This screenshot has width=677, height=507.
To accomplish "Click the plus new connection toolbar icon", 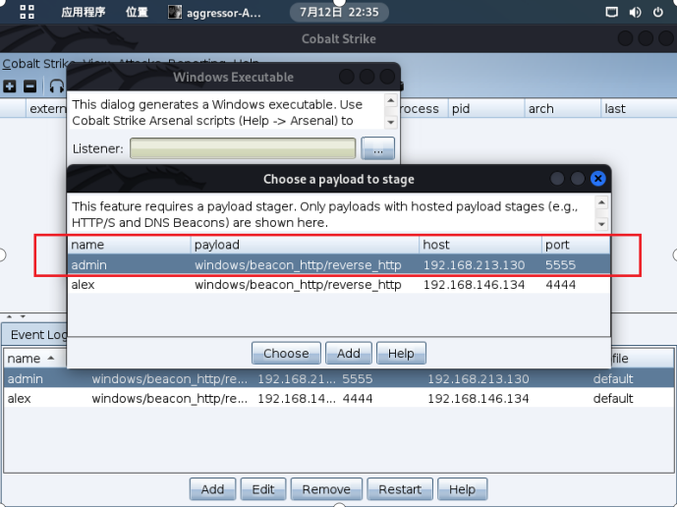I will pos(10,86).
